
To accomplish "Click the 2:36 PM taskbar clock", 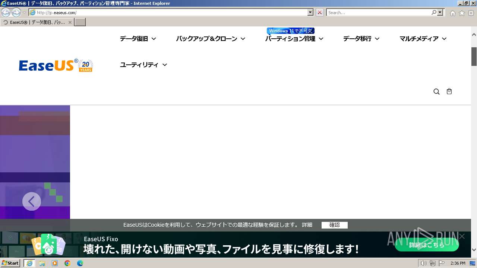I will [458, 263].
